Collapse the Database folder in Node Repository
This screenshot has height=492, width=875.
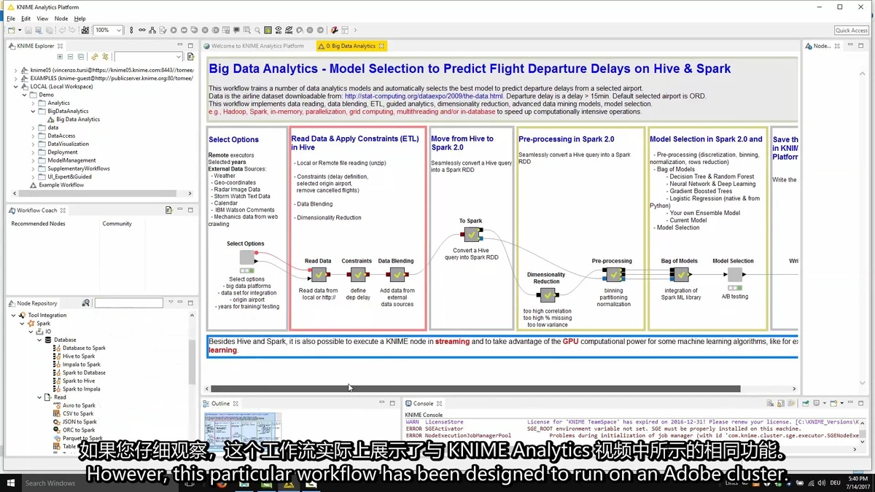click(x=39, y=340)
